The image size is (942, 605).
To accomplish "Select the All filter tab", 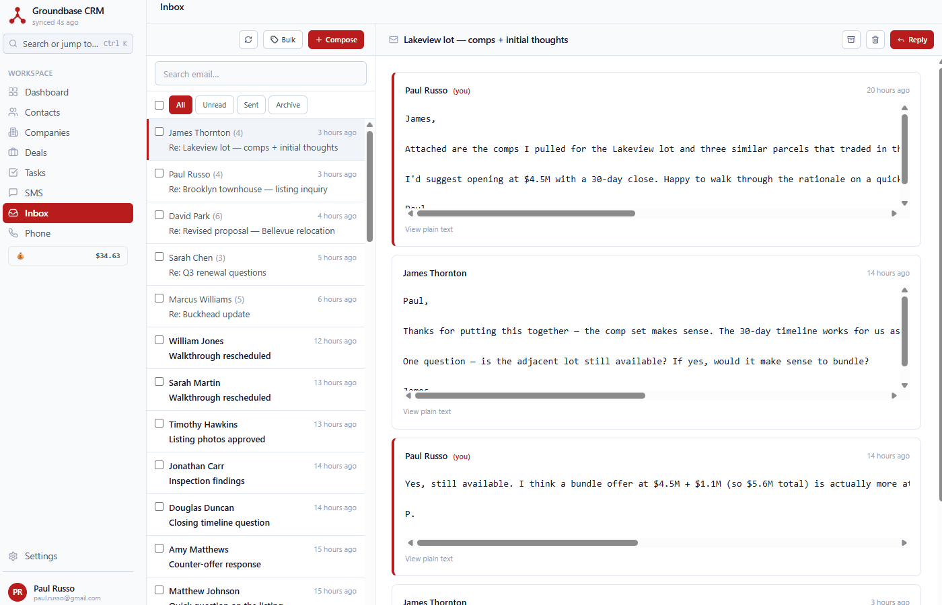I will pos(180,105).
